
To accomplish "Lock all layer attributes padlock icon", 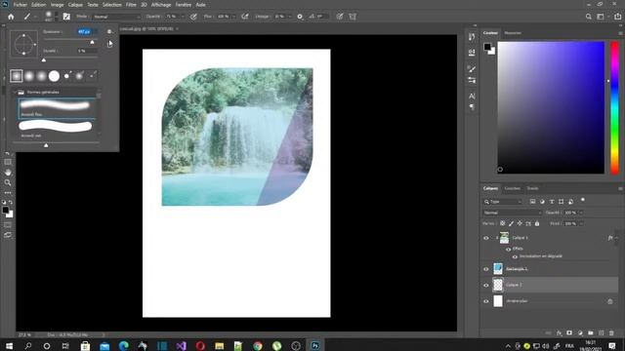I will pos(537,223).
